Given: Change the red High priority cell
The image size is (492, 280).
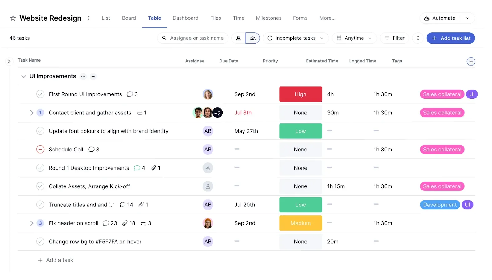Looking at the screenshot, I should pyautogui.click(x=300, y=94).
